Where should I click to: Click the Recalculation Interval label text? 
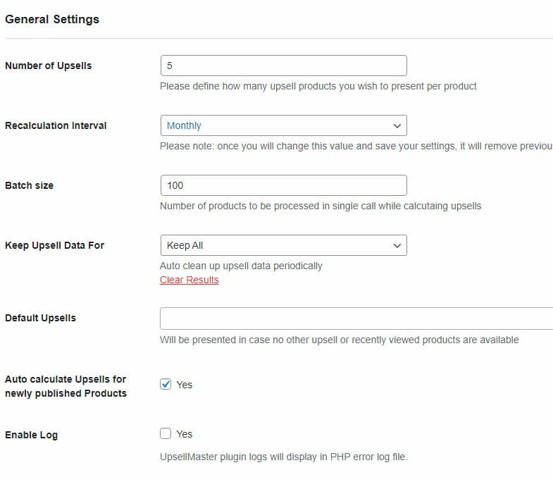click(56, 125)
